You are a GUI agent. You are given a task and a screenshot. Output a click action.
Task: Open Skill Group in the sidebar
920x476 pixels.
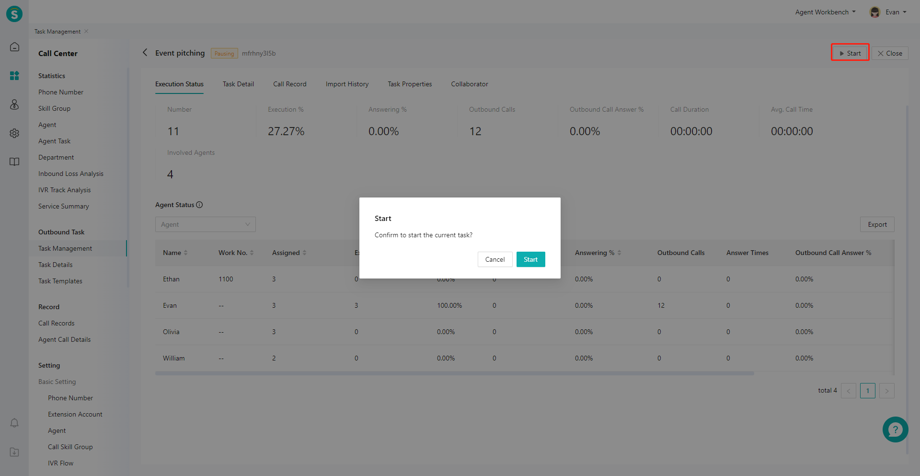click(54, 108)
